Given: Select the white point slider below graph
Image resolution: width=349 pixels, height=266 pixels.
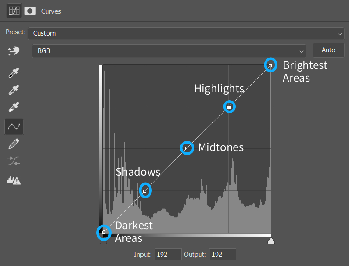Looking at the screenshot, I should click(x=271, y=241).
